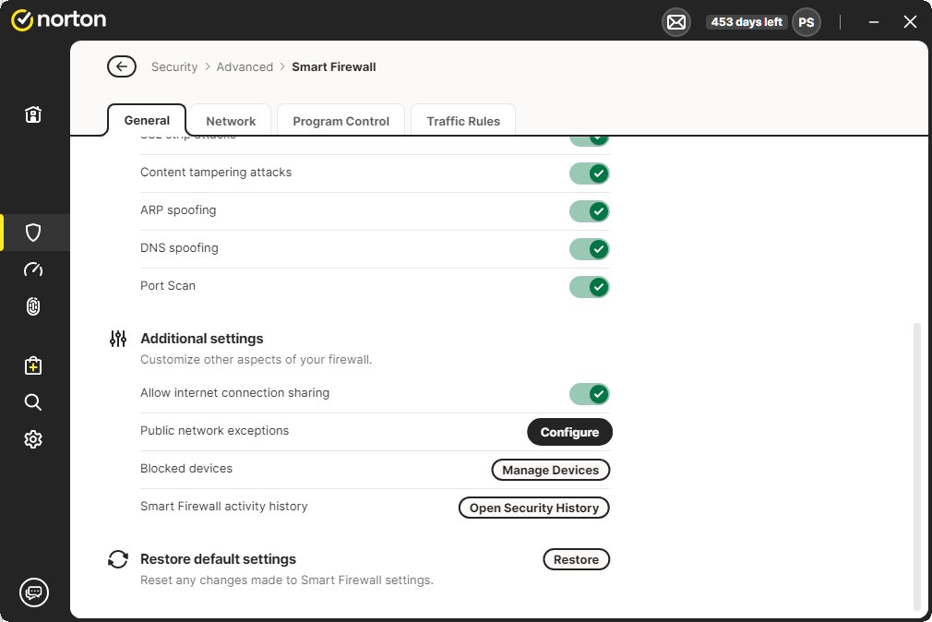The width and height of the screenshot is (932, 622).
Task: Configure public network exceptions
Action: [x=569, y=432]
